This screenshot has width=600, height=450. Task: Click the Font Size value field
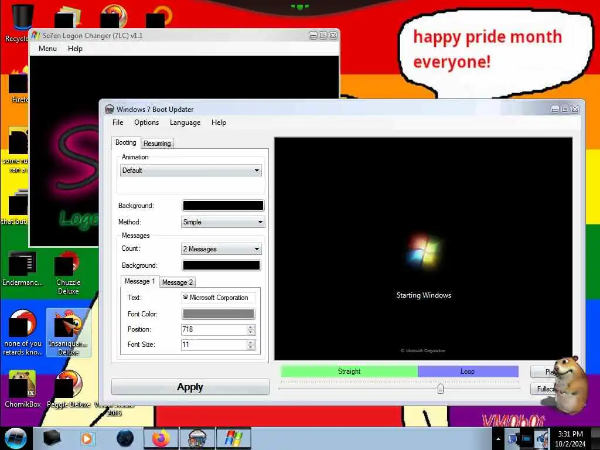[214, 345]
